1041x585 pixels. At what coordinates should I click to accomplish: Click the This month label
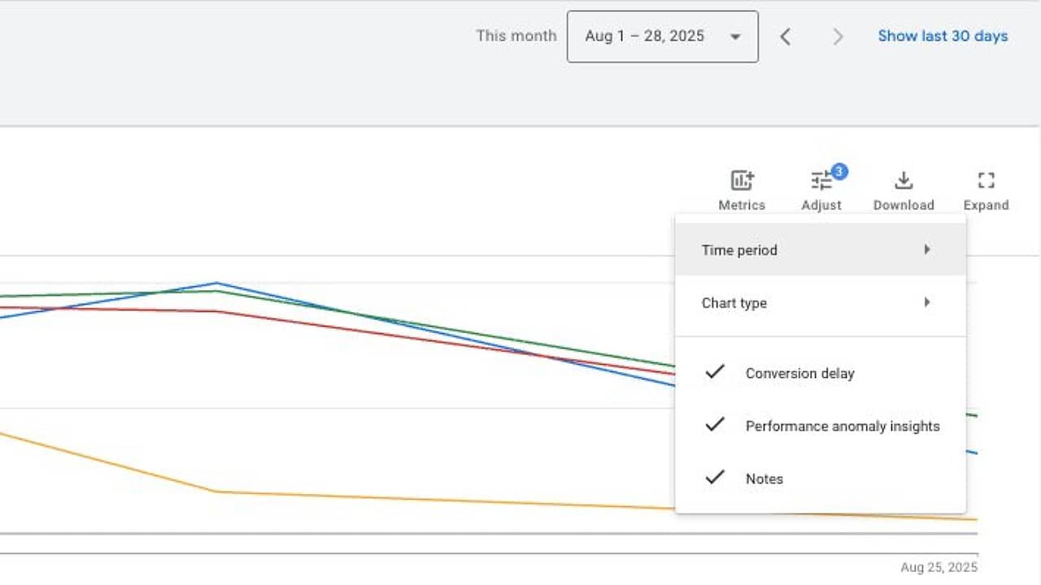coord(516,36)
